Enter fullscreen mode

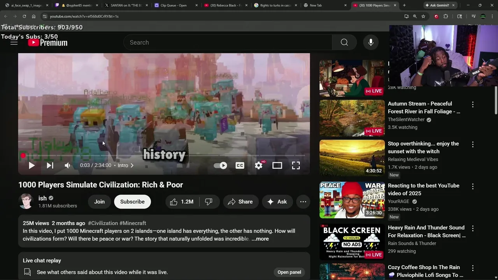point(296,165)
